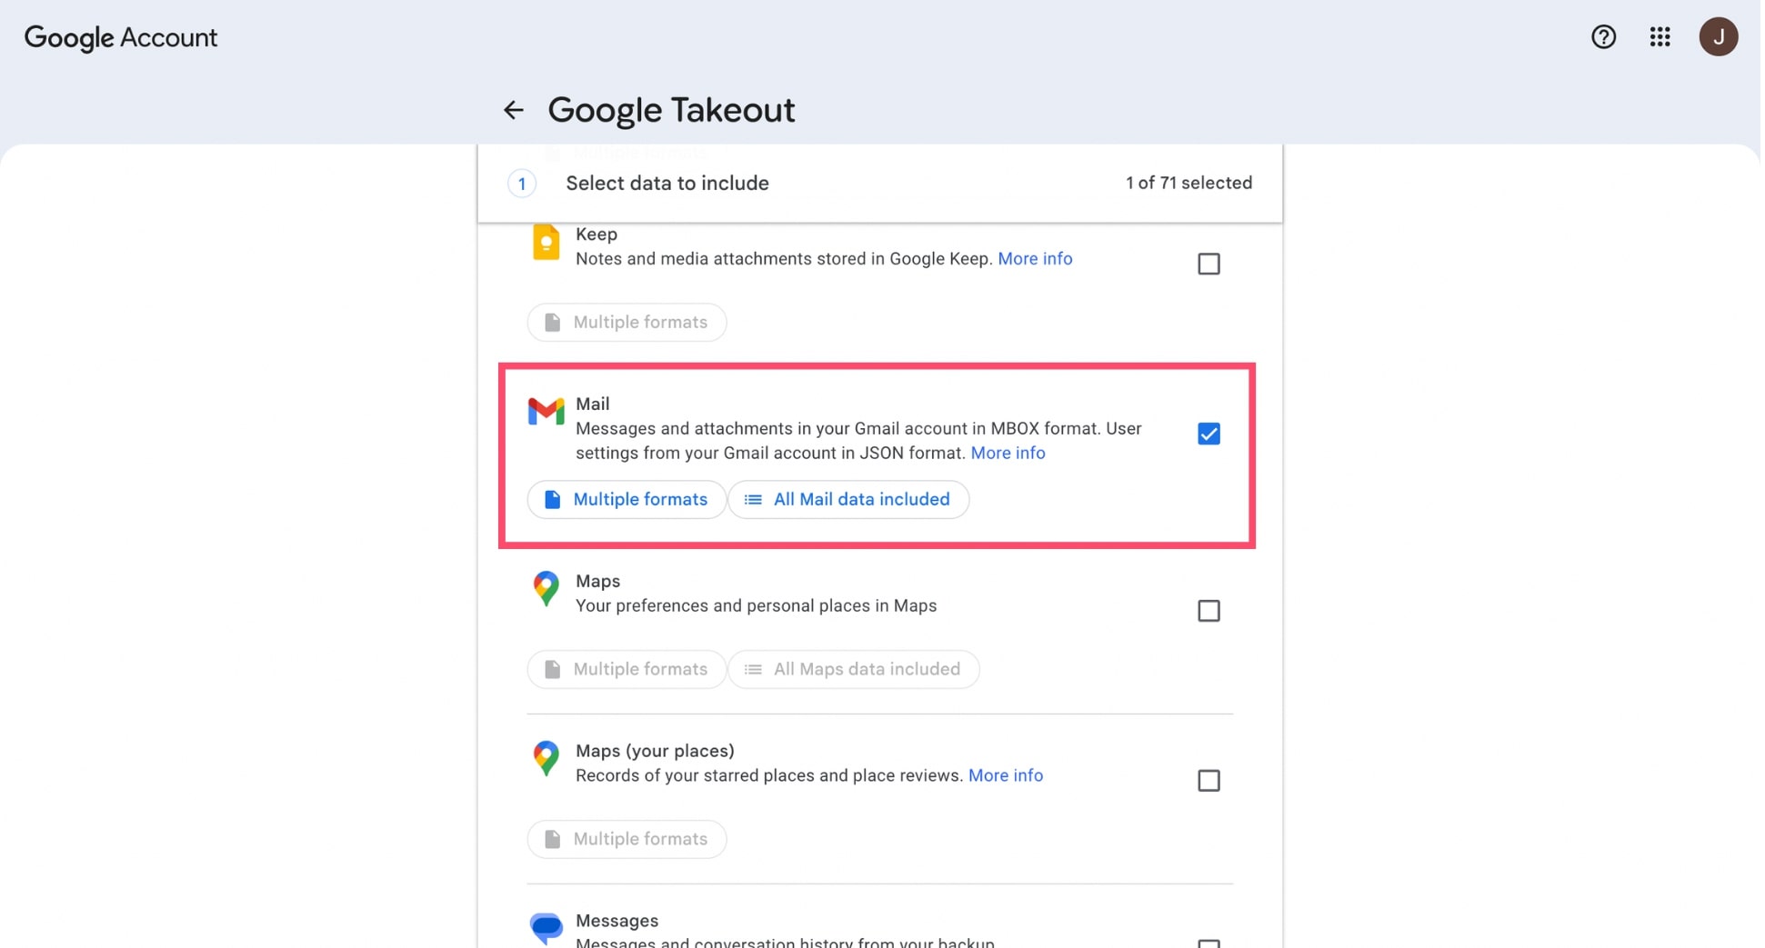
Task: Click the Maps pin icon
Action: pos(546,589)
